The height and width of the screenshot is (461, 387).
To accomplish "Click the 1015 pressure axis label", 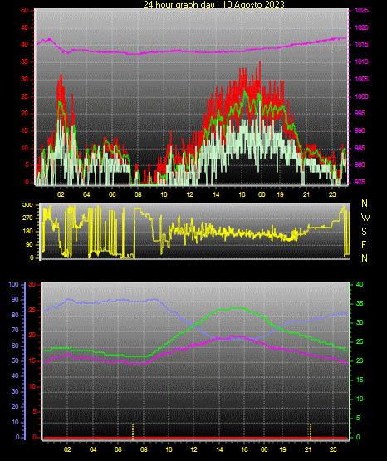I will pos(361,44).
